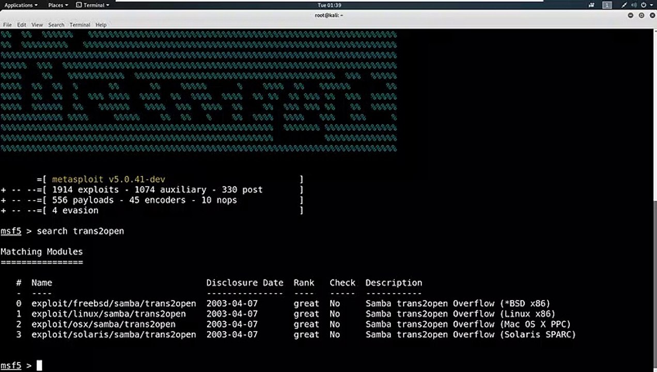Image resolution: width=657 pixels, height=372 pixels.
Task: Click the 'metasploit v5.0.41-dev' text
Action: 108,179
